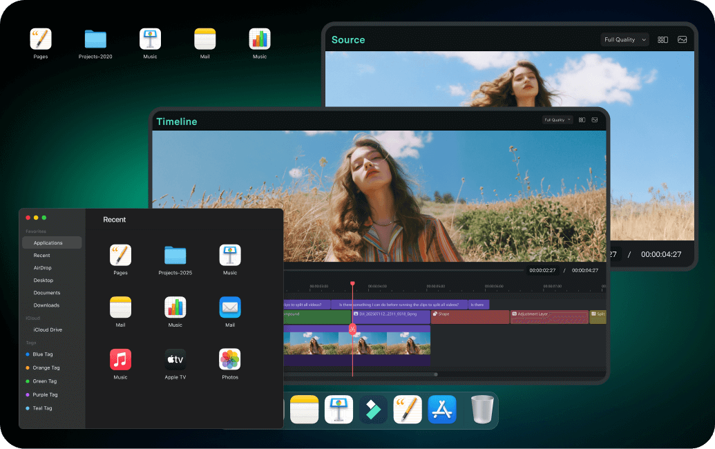Click the scissors split icon on the playhead

tap(352, 329)
